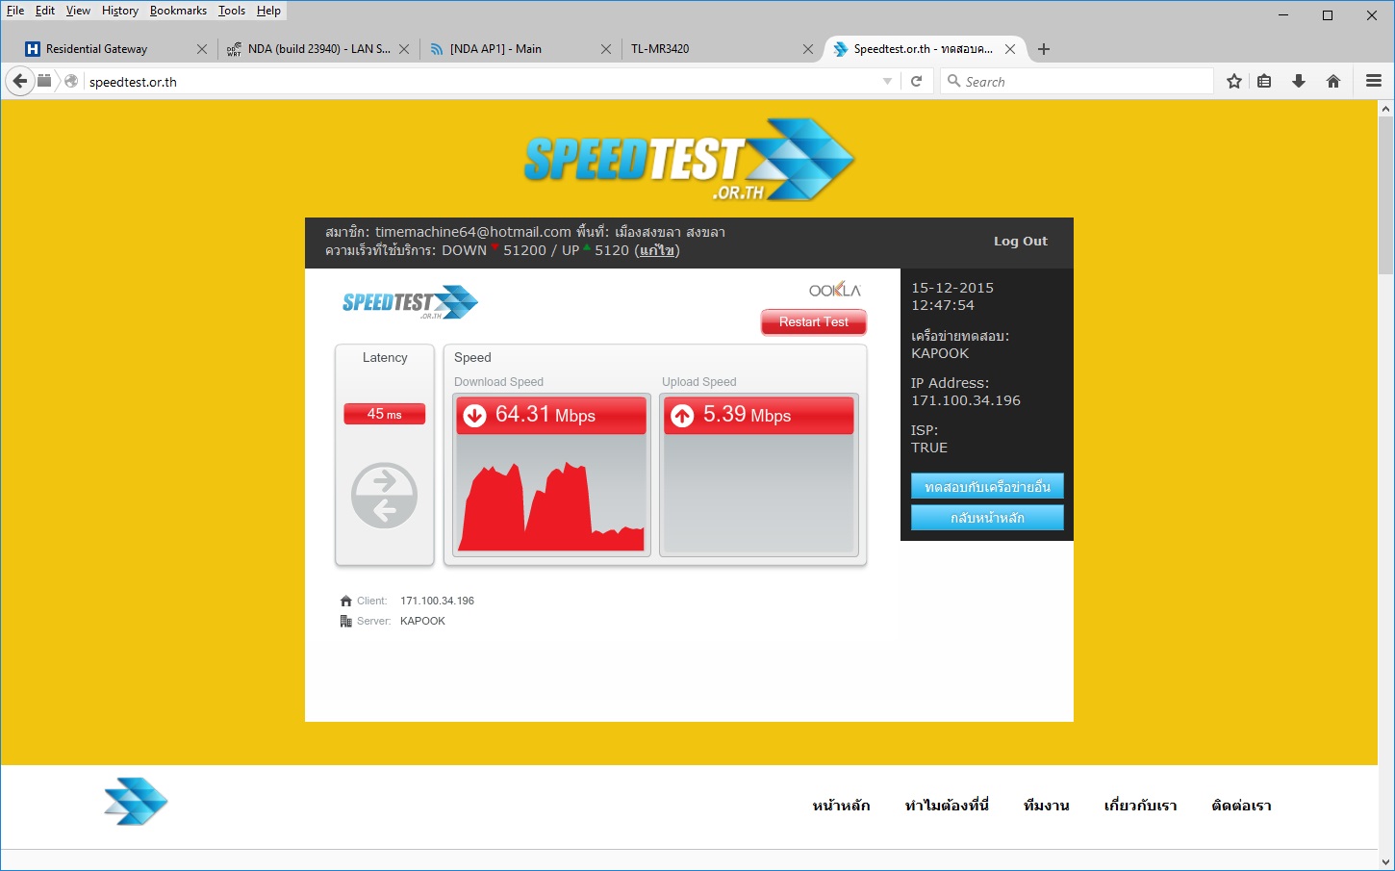Show bookmarks list icon in toolbar
1395x871 pixels.
coord(1265,82)
